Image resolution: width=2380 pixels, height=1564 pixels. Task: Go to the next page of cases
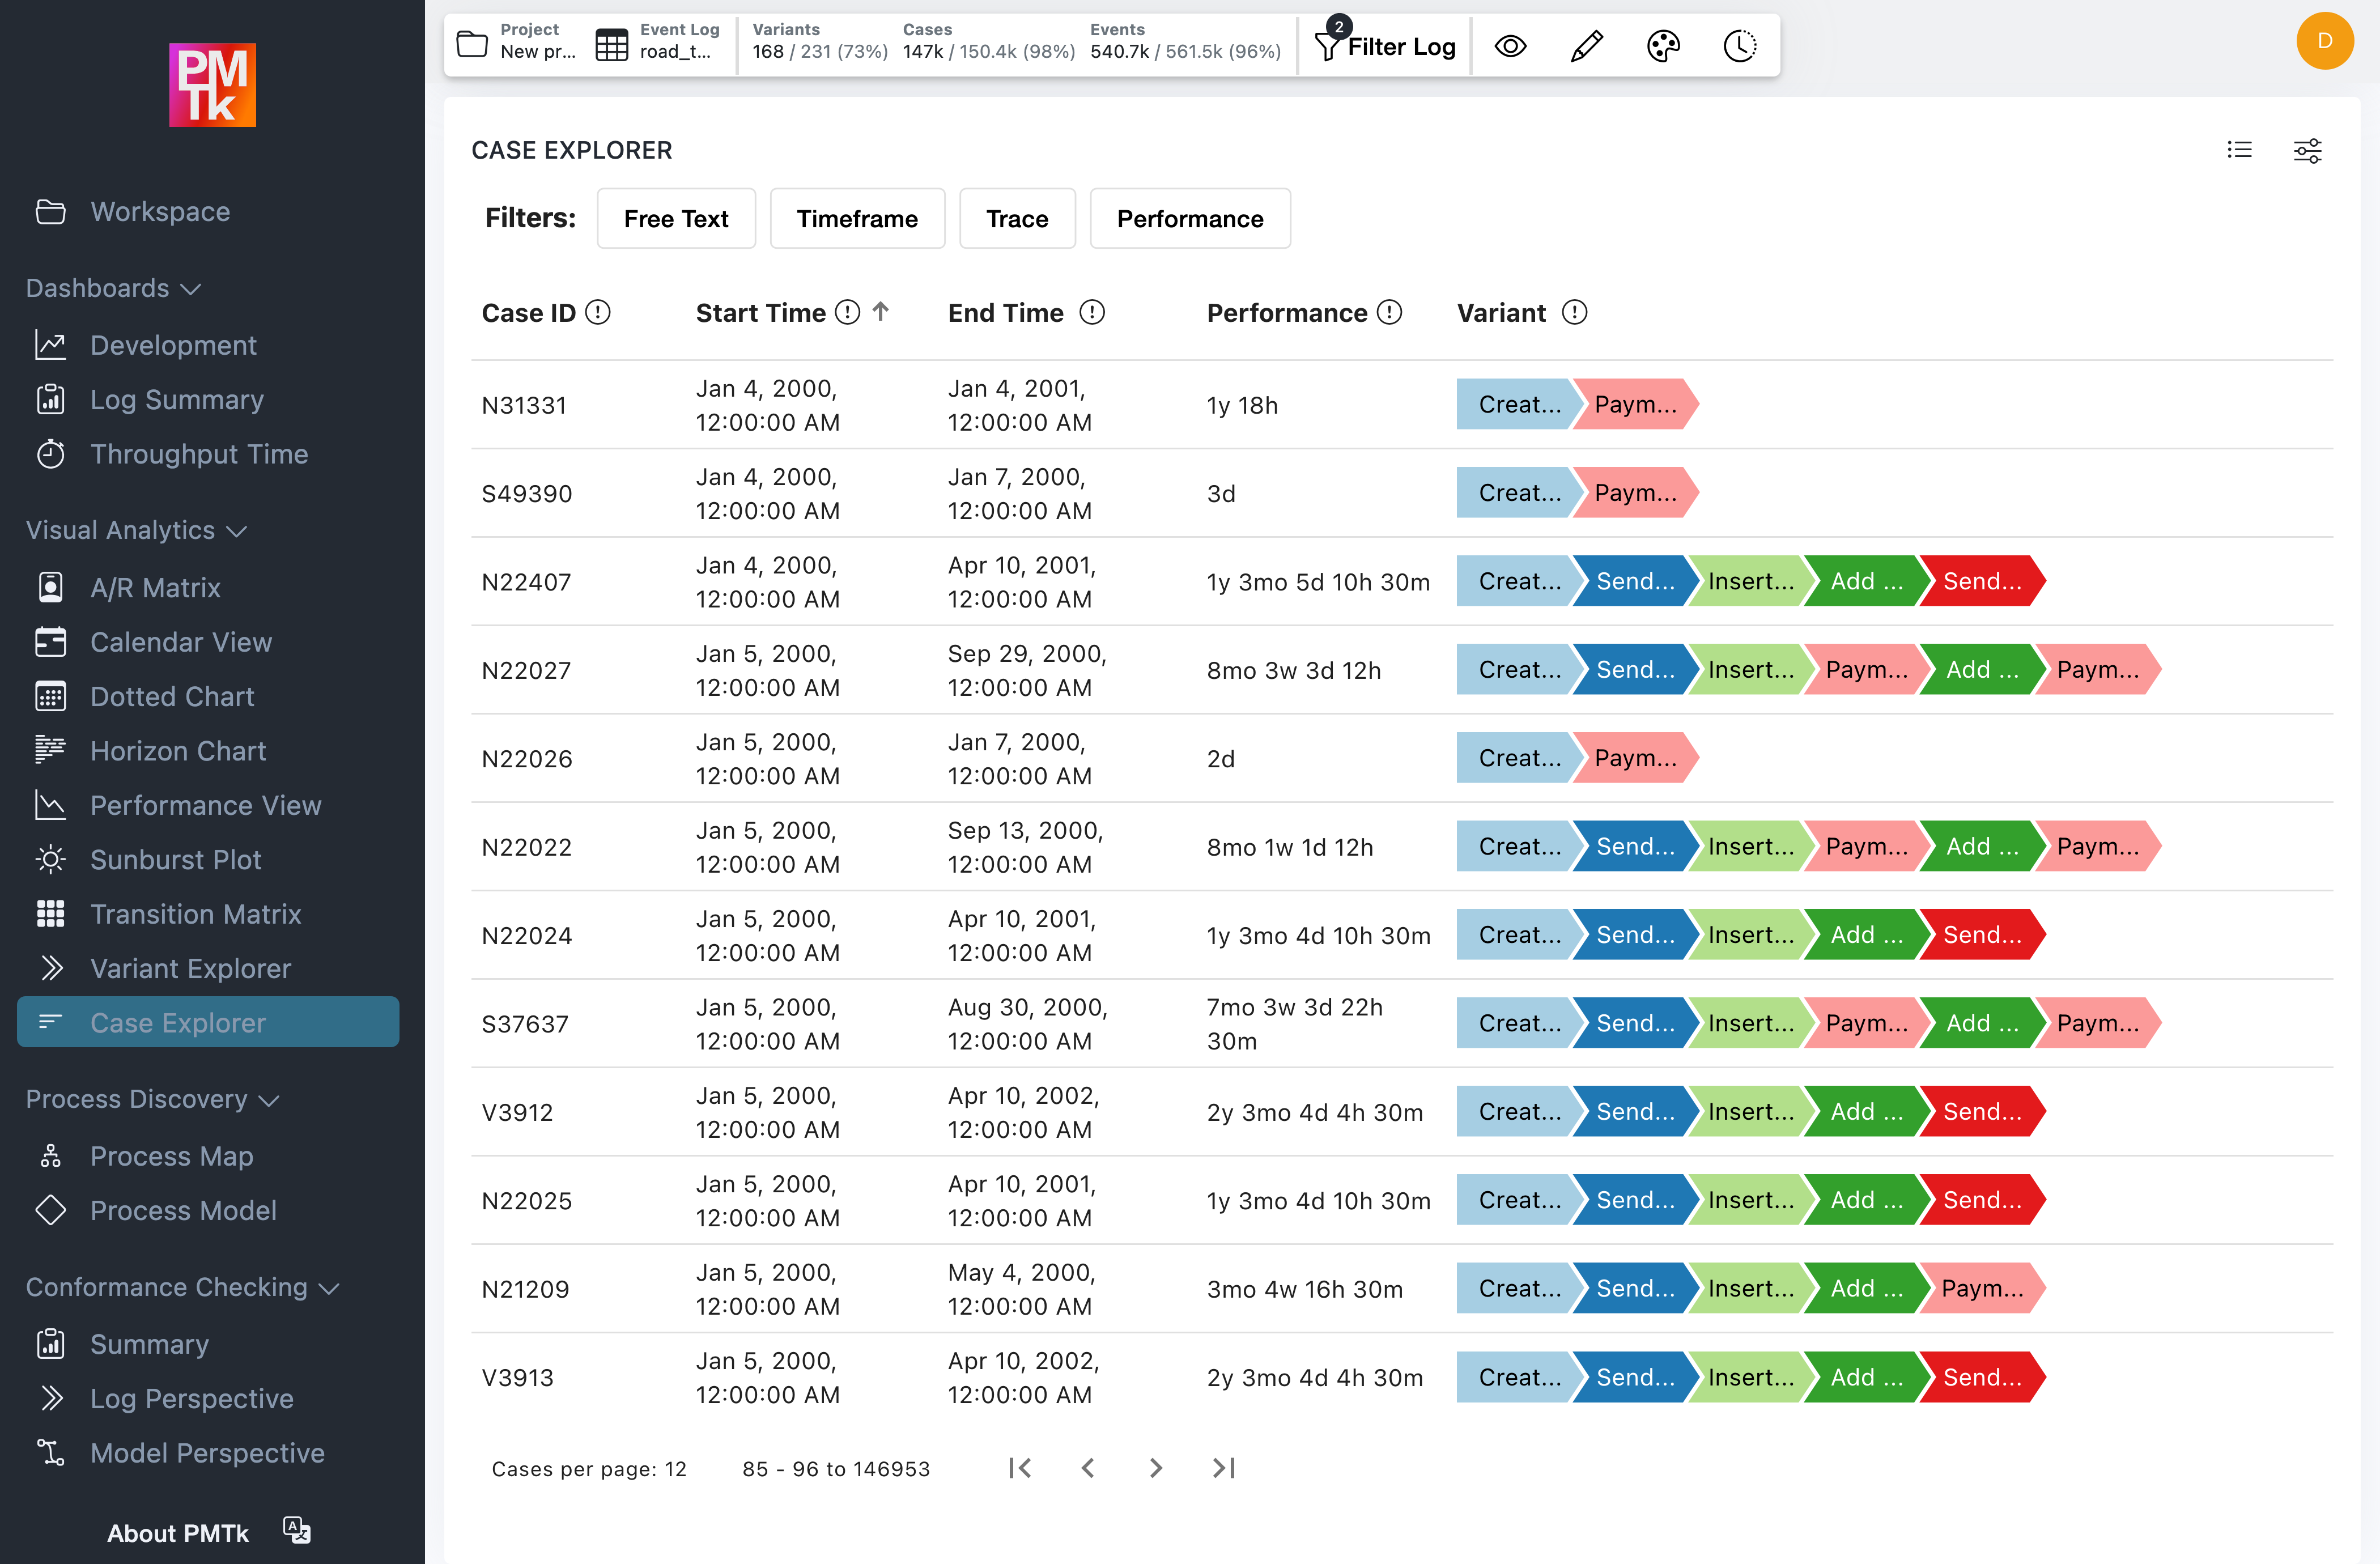1156,1468
